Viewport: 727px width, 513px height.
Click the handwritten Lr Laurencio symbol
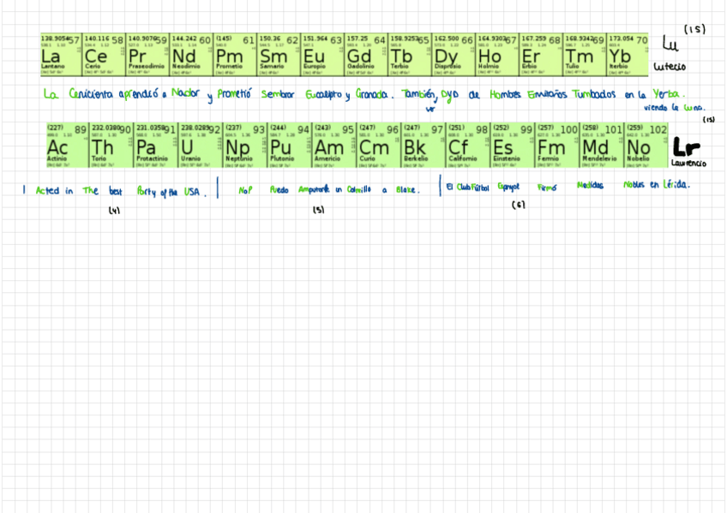tap(688, 148)
